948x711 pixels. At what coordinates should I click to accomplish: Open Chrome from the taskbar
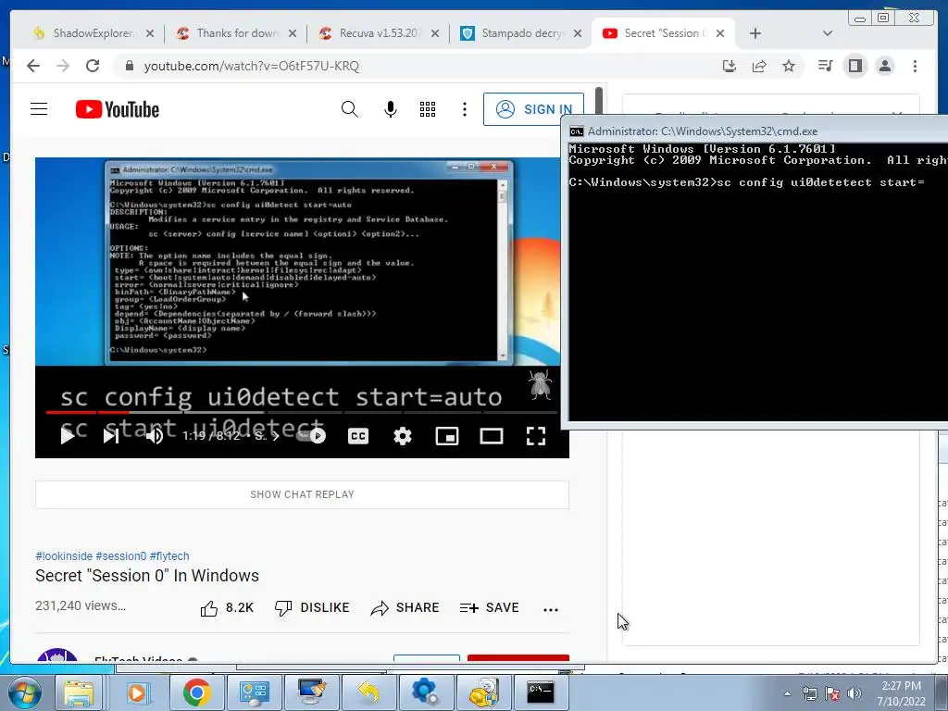tap(196, 692)
